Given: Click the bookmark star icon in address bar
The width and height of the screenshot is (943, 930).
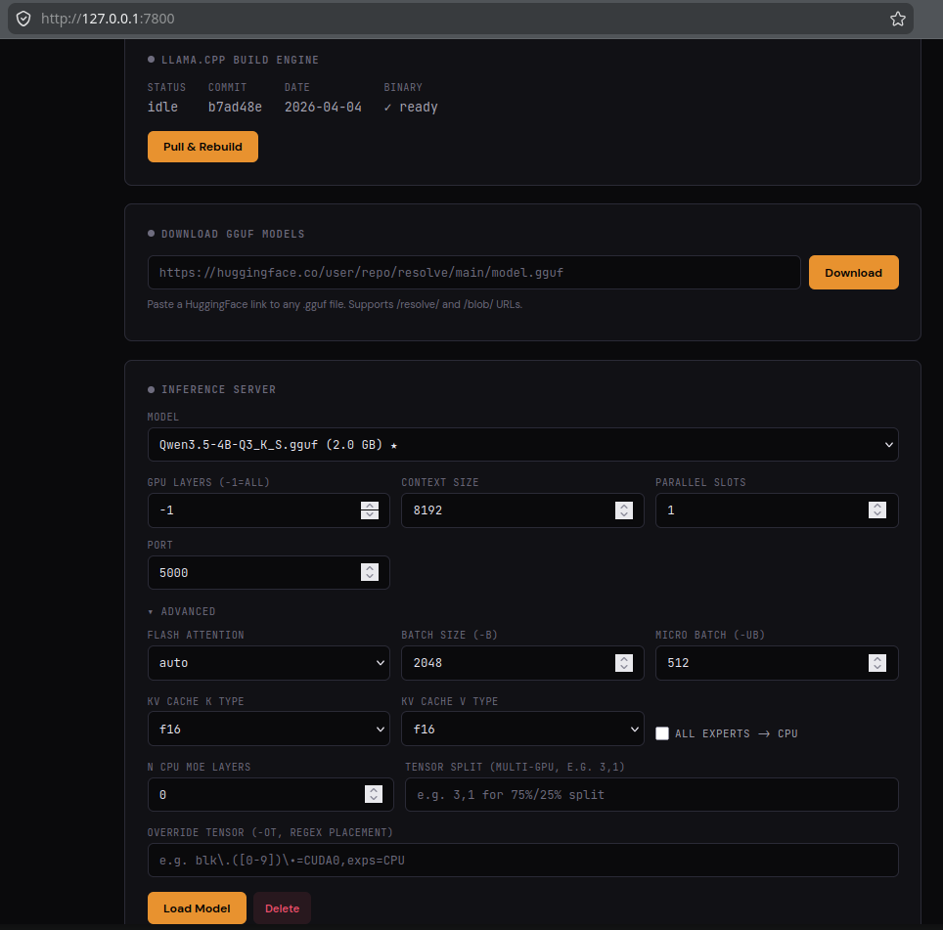Looking at the screenshot, I should pos(897,19).
